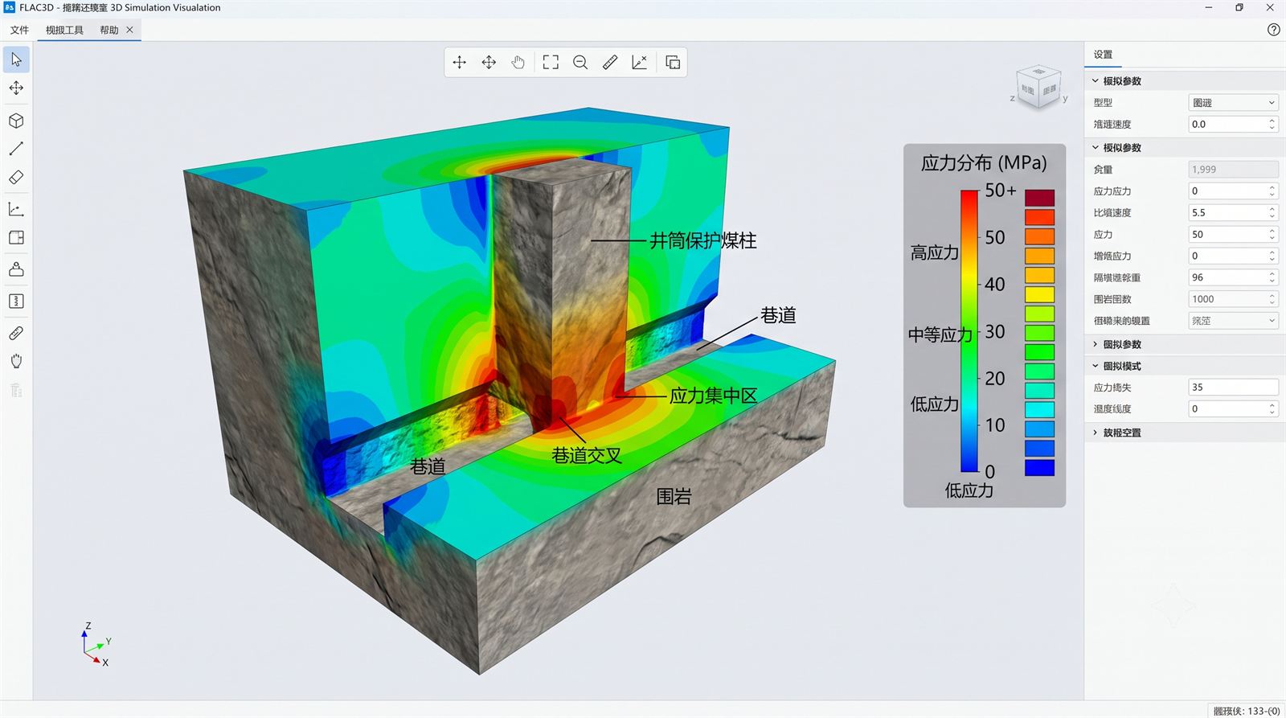
Task: Toggle the XY axes icon in viewport toolbar
Action: [640, 63]
